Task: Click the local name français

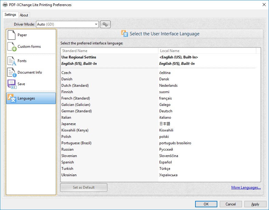Action: click(165, 98)
